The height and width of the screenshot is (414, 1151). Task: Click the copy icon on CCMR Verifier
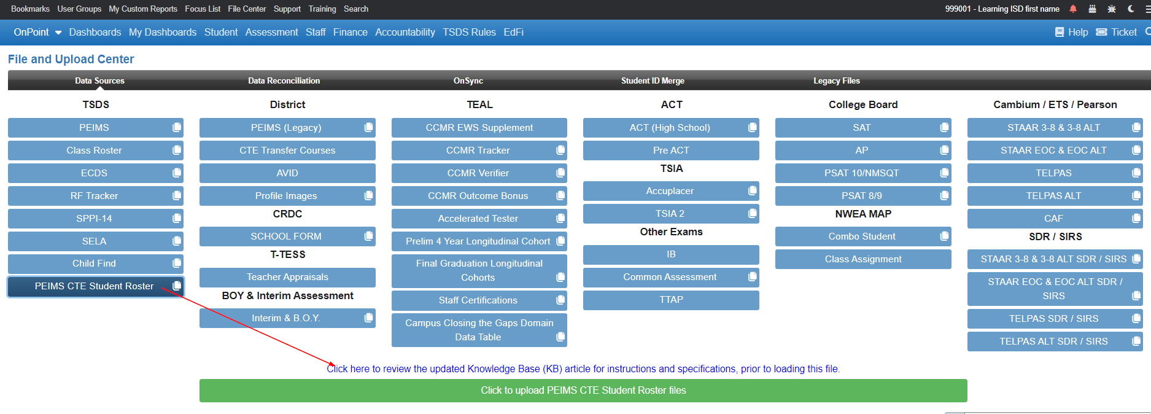pyautogui.click(x=560, y=173)
